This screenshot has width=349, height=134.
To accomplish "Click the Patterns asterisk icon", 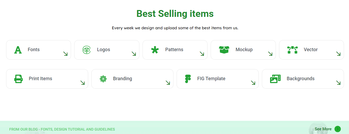I will tap(155, 50).
